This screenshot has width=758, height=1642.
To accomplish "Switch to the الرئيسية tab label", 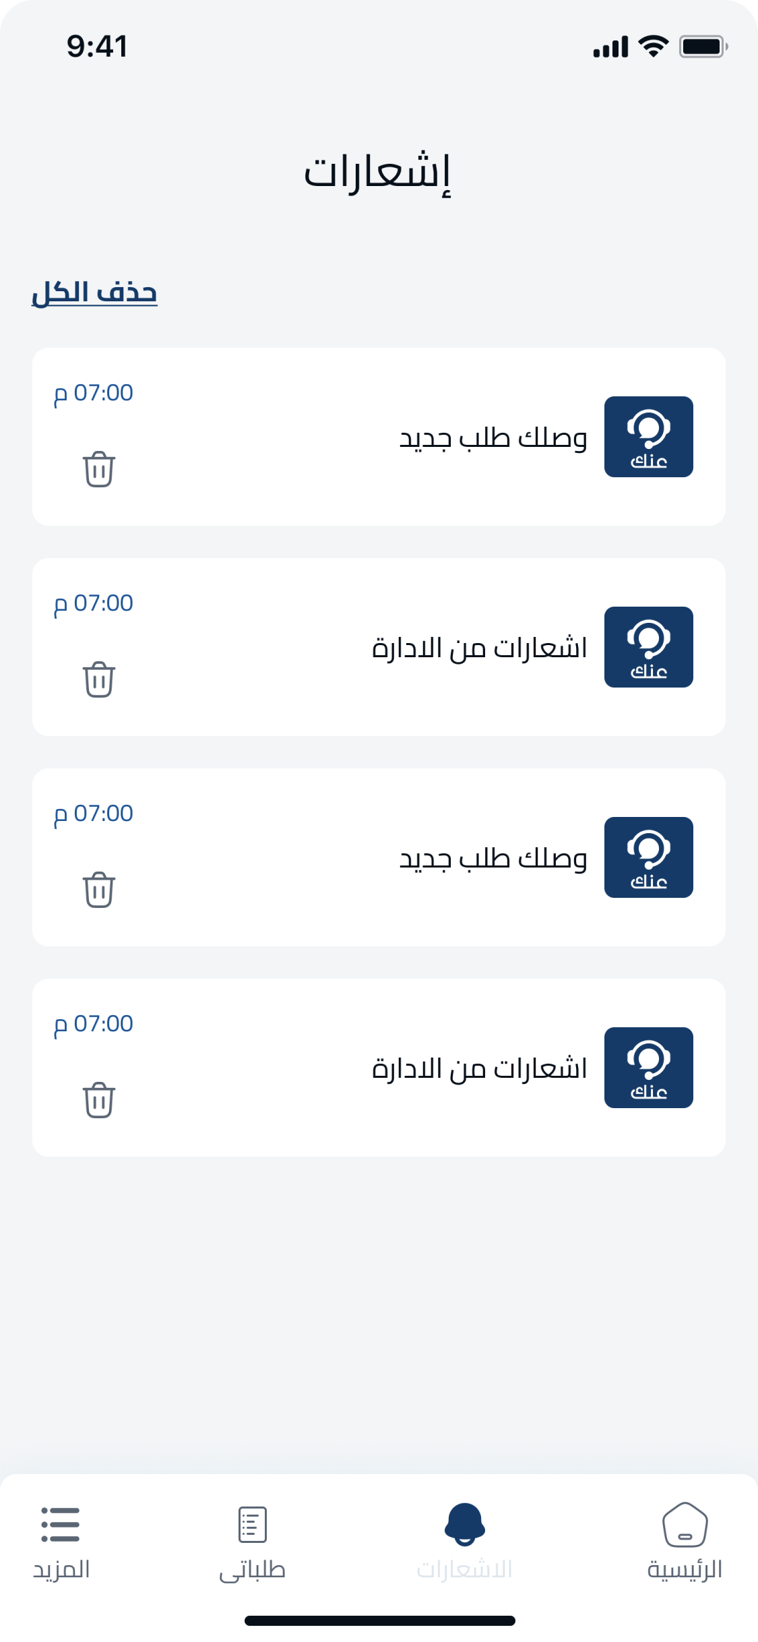I will coord(685,1570).
